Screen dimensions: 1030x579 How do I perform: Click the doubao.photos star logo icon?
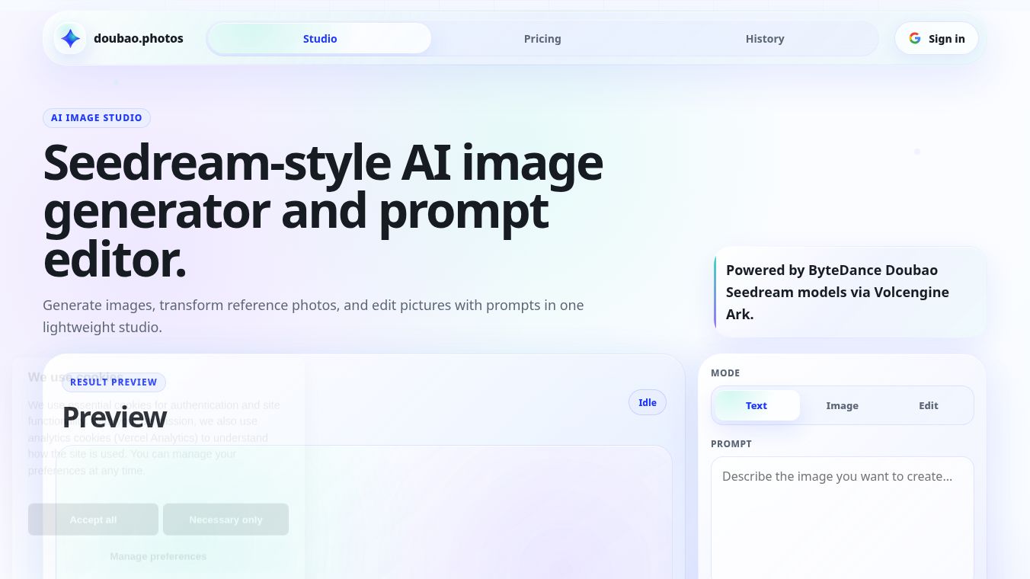pos(70,38)
